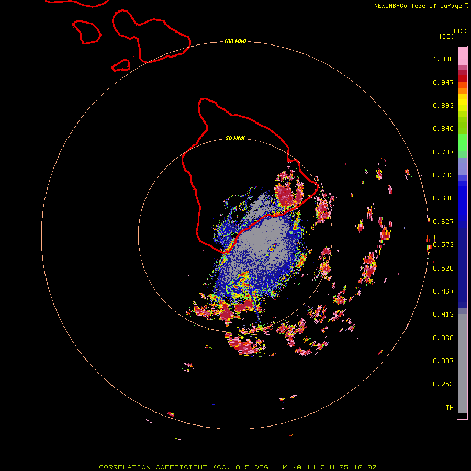Image resolution: width=471 pixels, height=471 pixels.
Task: Click the 0.680 scale value
Action: pyautogui.click(x=443, y=198)
